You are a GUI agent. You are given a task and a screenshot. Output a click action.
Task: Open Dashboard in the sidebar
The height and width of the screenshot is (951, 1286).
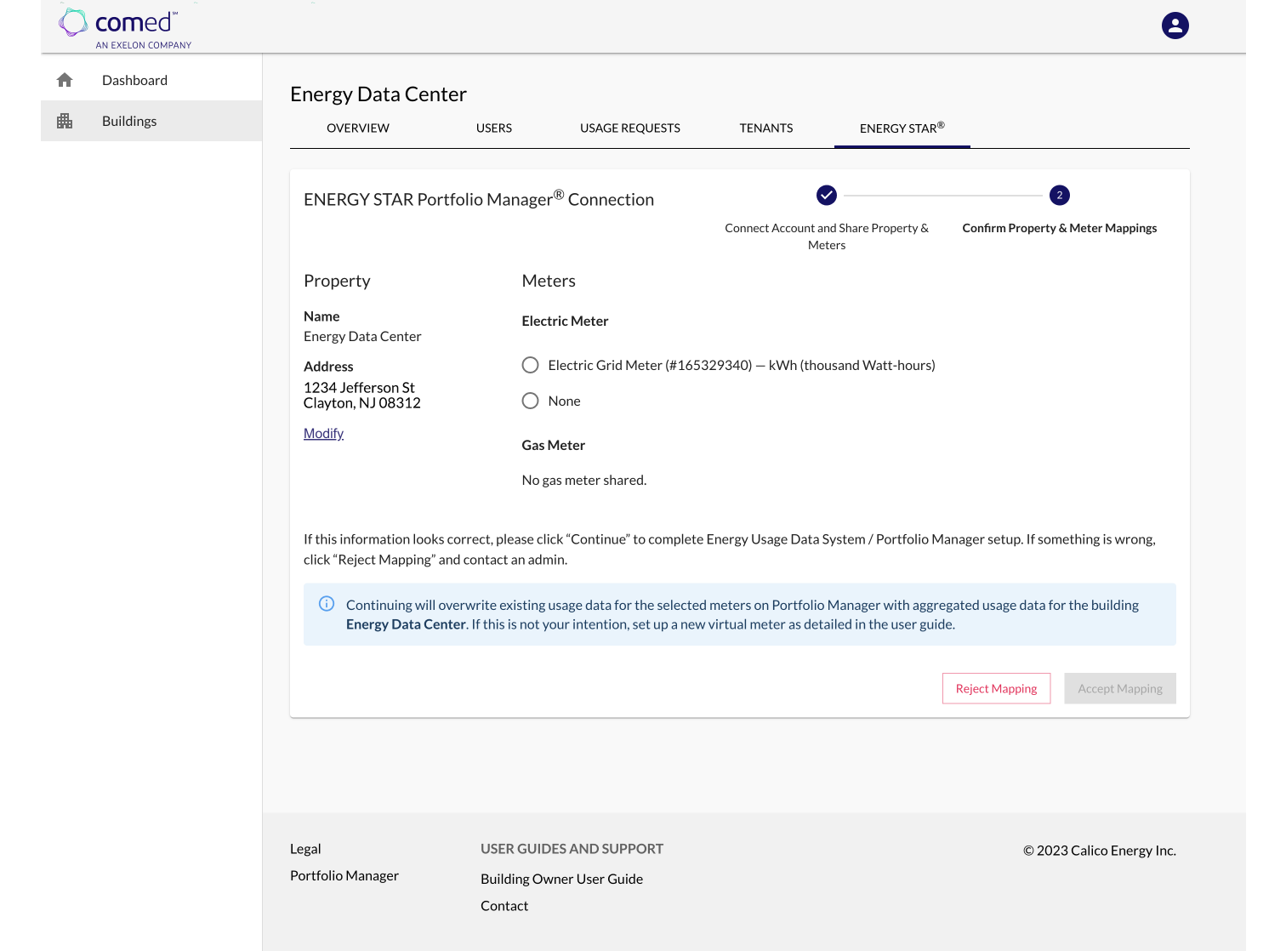tap(151, 80)
